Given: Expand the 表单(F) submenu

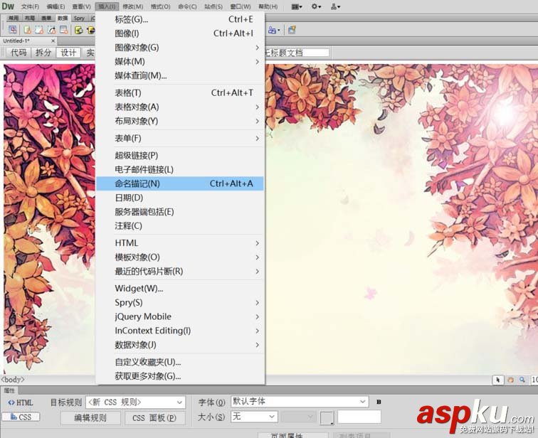Looking at the screenshot, I should click(x=180, y=138).
